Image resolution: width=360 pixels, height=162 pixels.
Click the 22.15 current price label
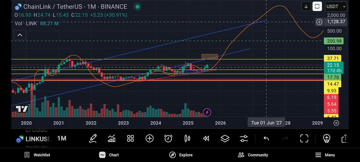pyautogui.click(x=334, y=65)
